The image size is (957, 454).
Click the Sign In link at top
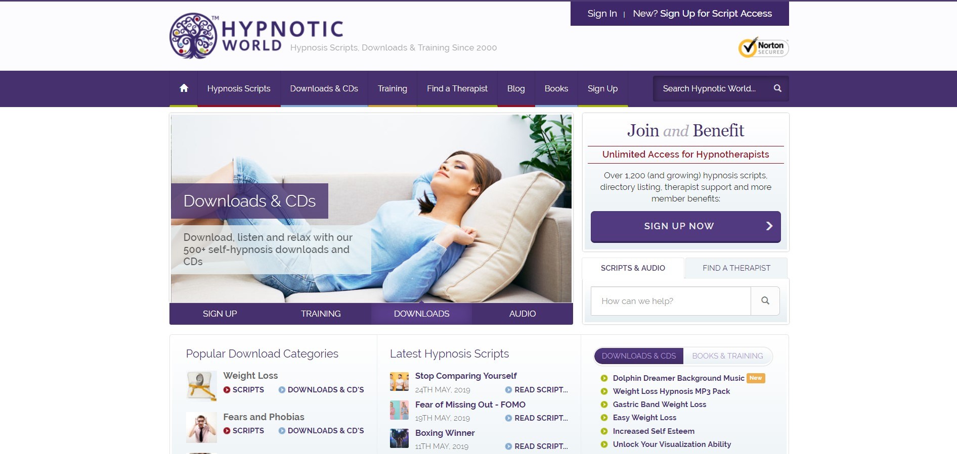[x=602, y=14]
